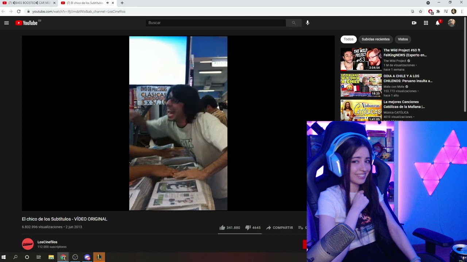Viewport: 467px width, 262px height.
Task: Click the install app icon in address bar
Action: [x=413, y=12]
